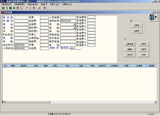Click the 打印 button
This screenshot has width=160, height=116.
coord(130,55)
